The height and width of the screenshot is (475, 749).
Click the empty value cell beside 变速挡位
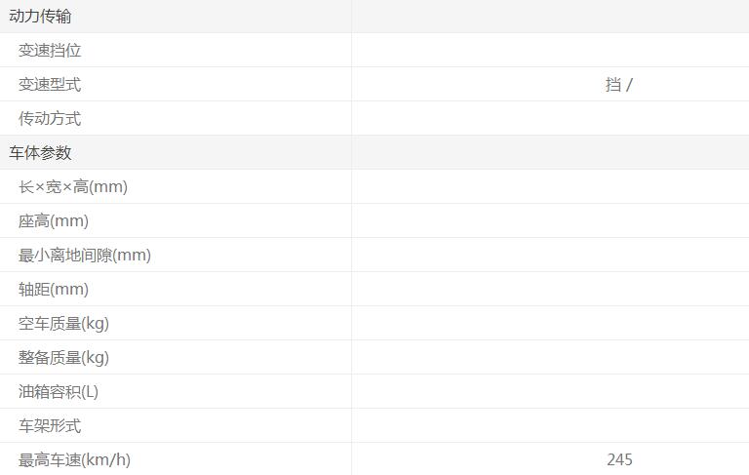click(550, 51)
